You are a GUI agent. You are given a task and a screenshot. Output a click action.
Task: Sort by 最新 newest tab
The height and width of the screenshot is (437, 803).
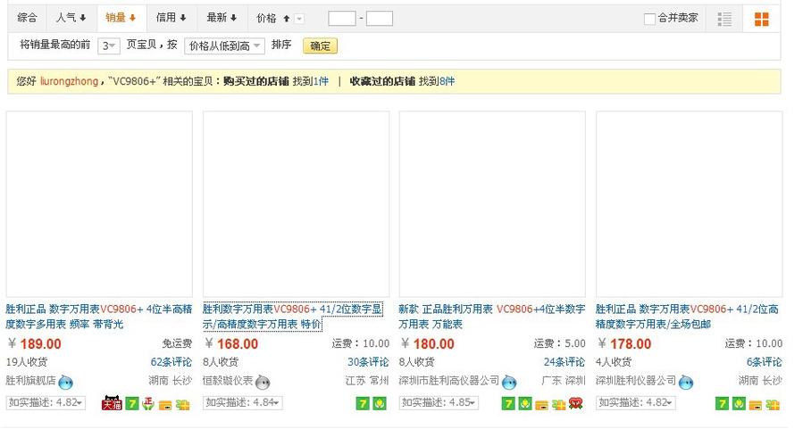tap(222, 18)
